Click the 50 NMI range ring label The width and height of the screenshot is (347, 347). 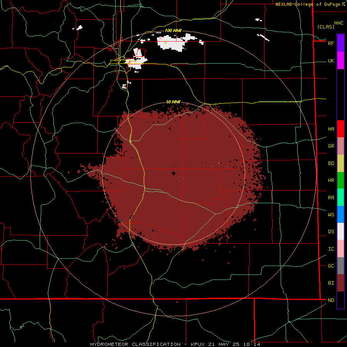pyautogui.click(x=173, y=102)
